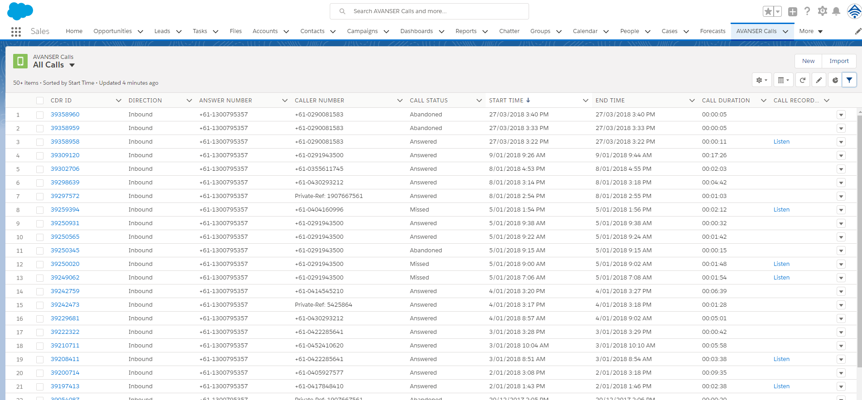The height and width of the screenshot is (400, 862).
Task: Open the Setup gear icon in header
Action: click(823, 11)
